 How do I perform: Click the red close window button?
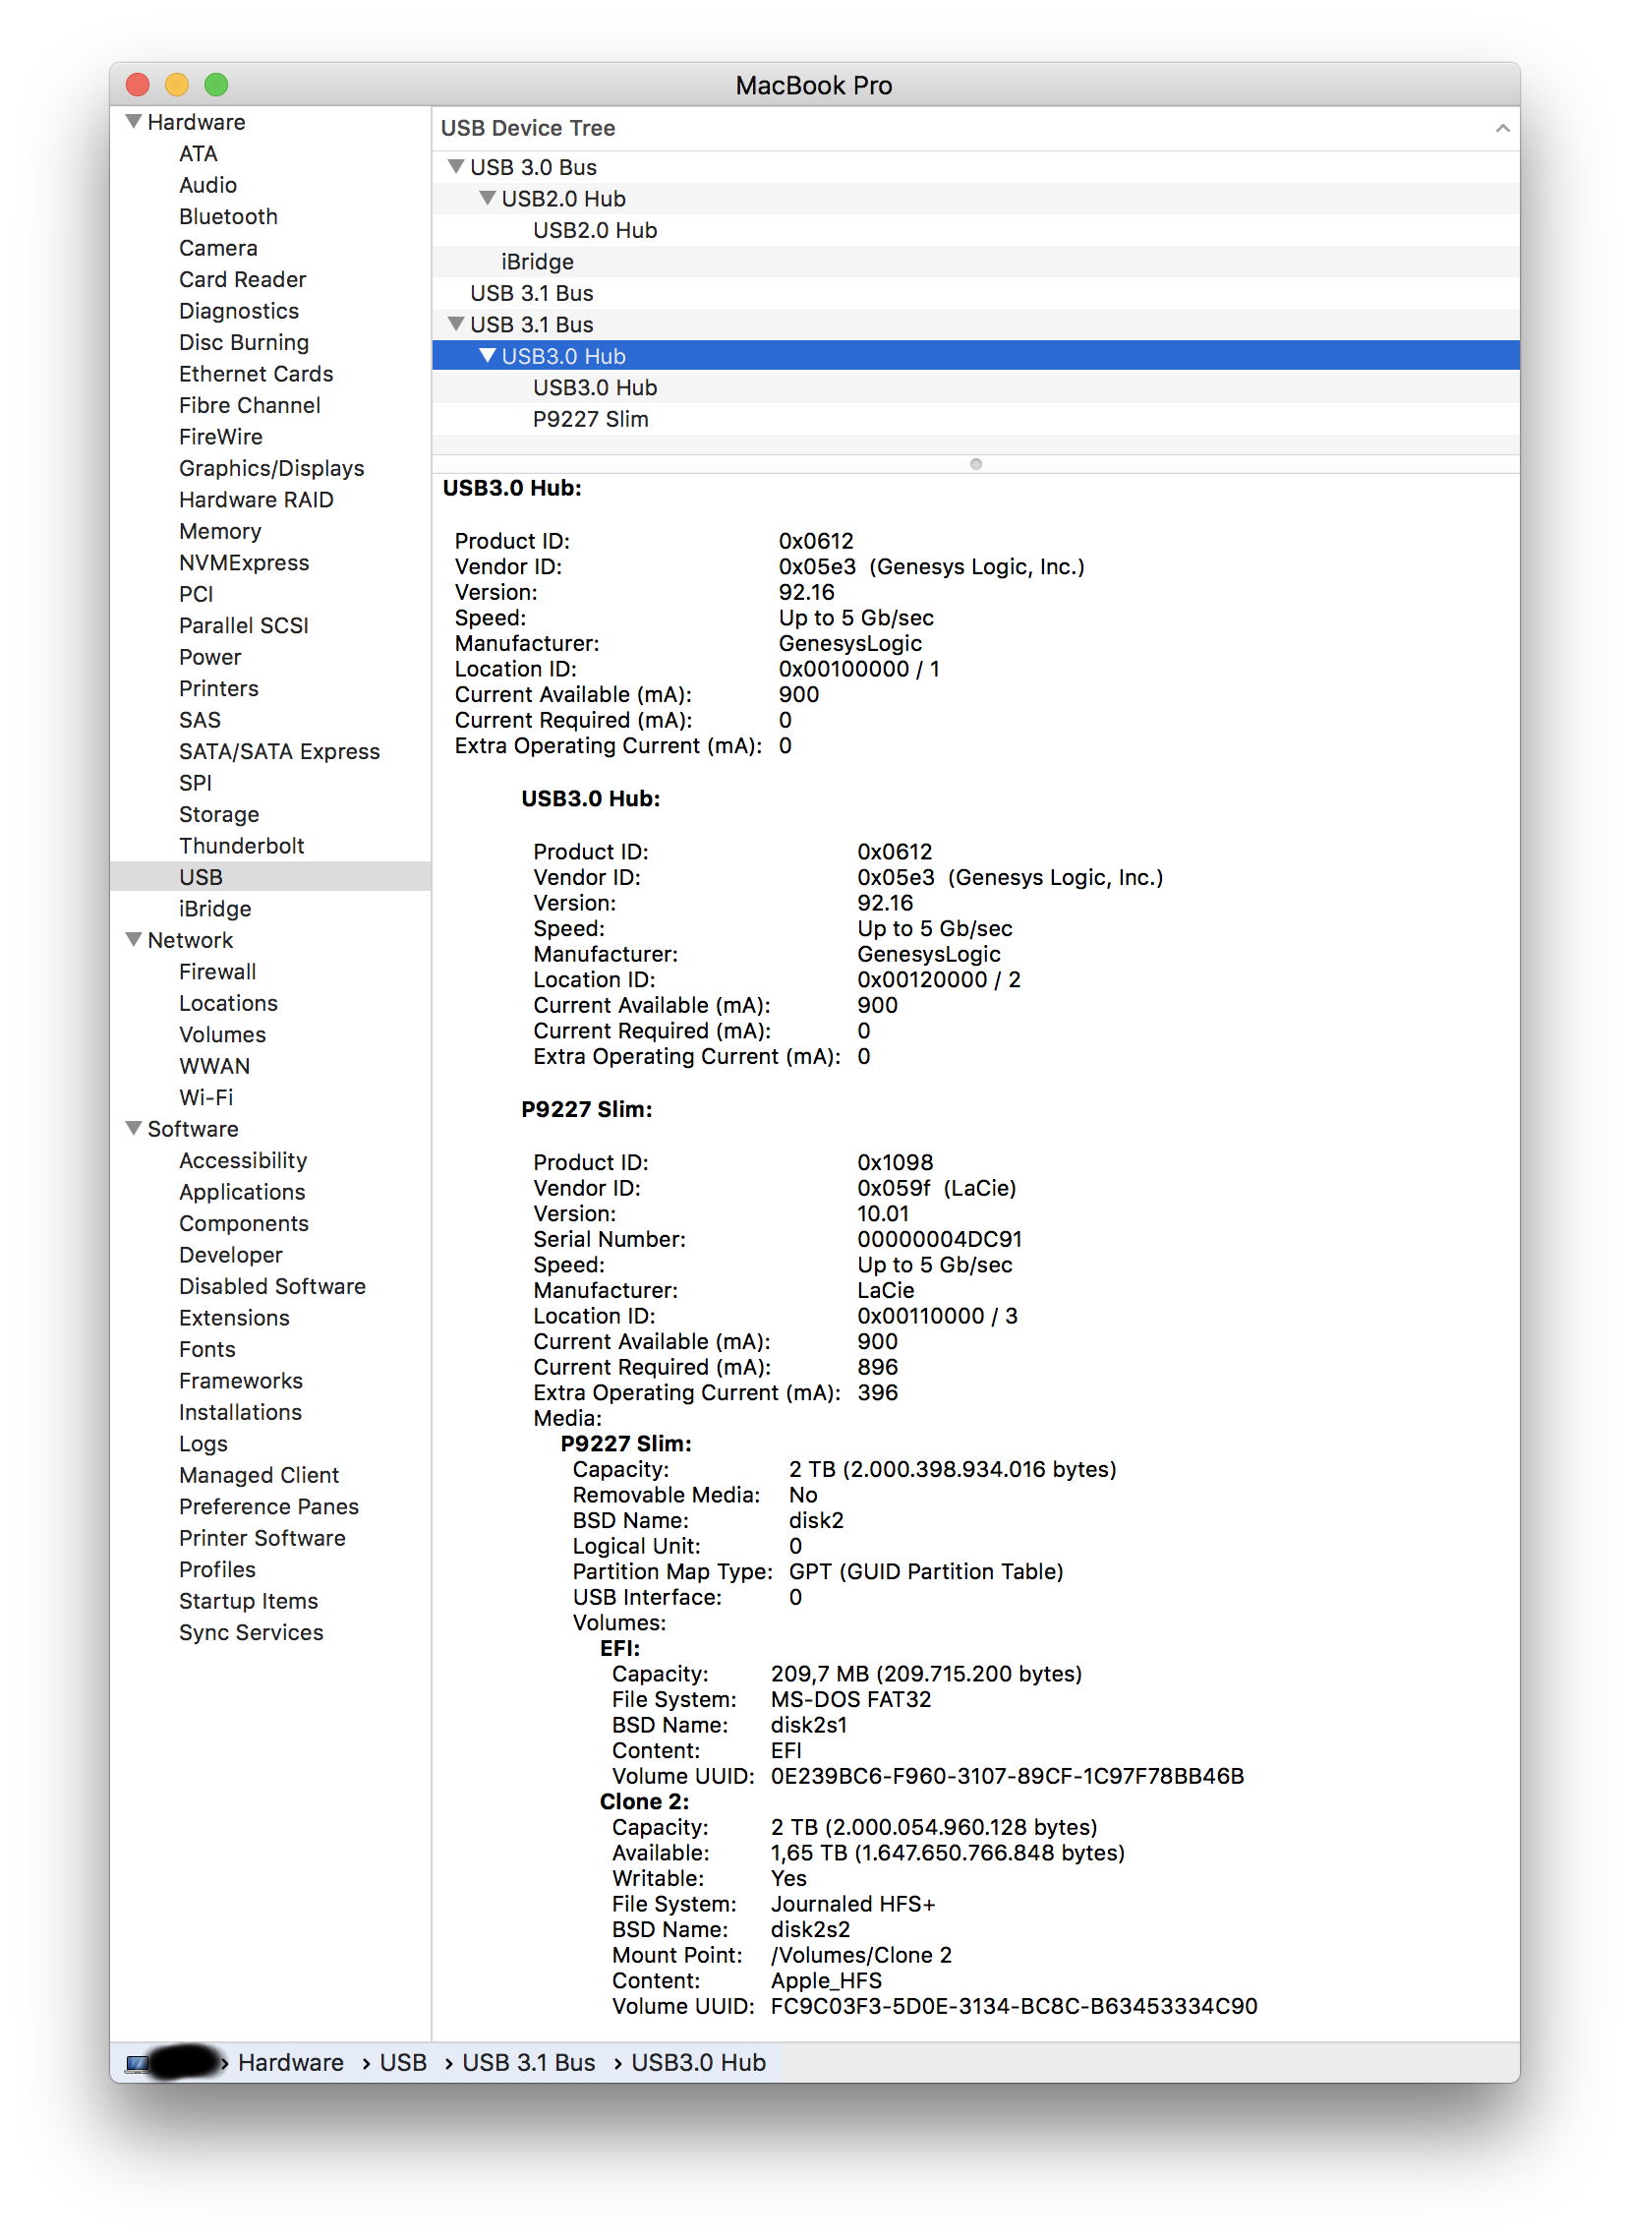pos(138,85)
